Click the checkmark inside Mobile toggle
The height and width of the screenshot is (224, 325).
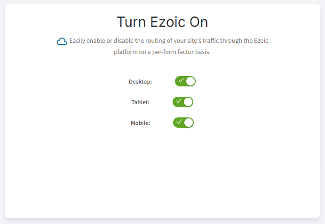(x=179, y=122)
